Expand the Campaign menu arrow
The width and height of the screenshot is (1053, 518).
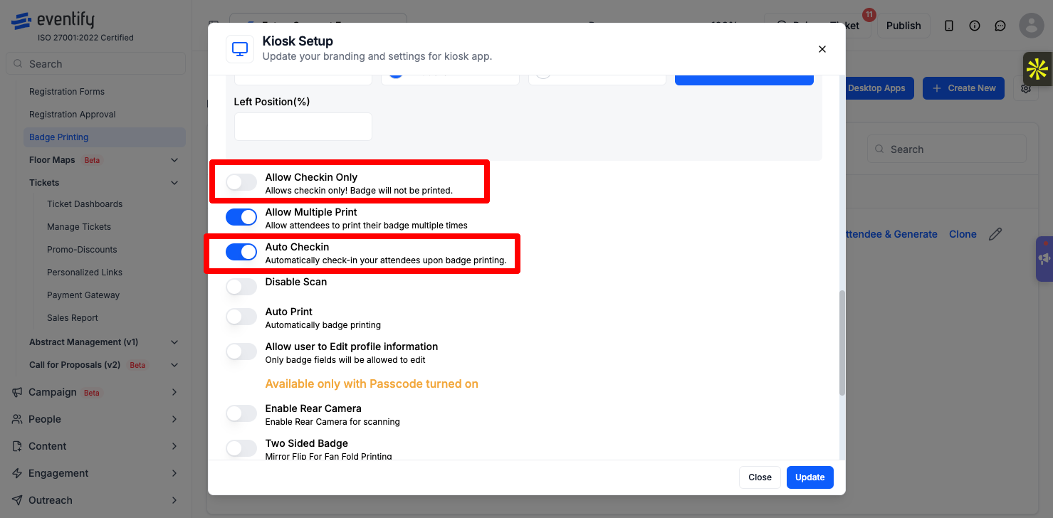point(174,392)
